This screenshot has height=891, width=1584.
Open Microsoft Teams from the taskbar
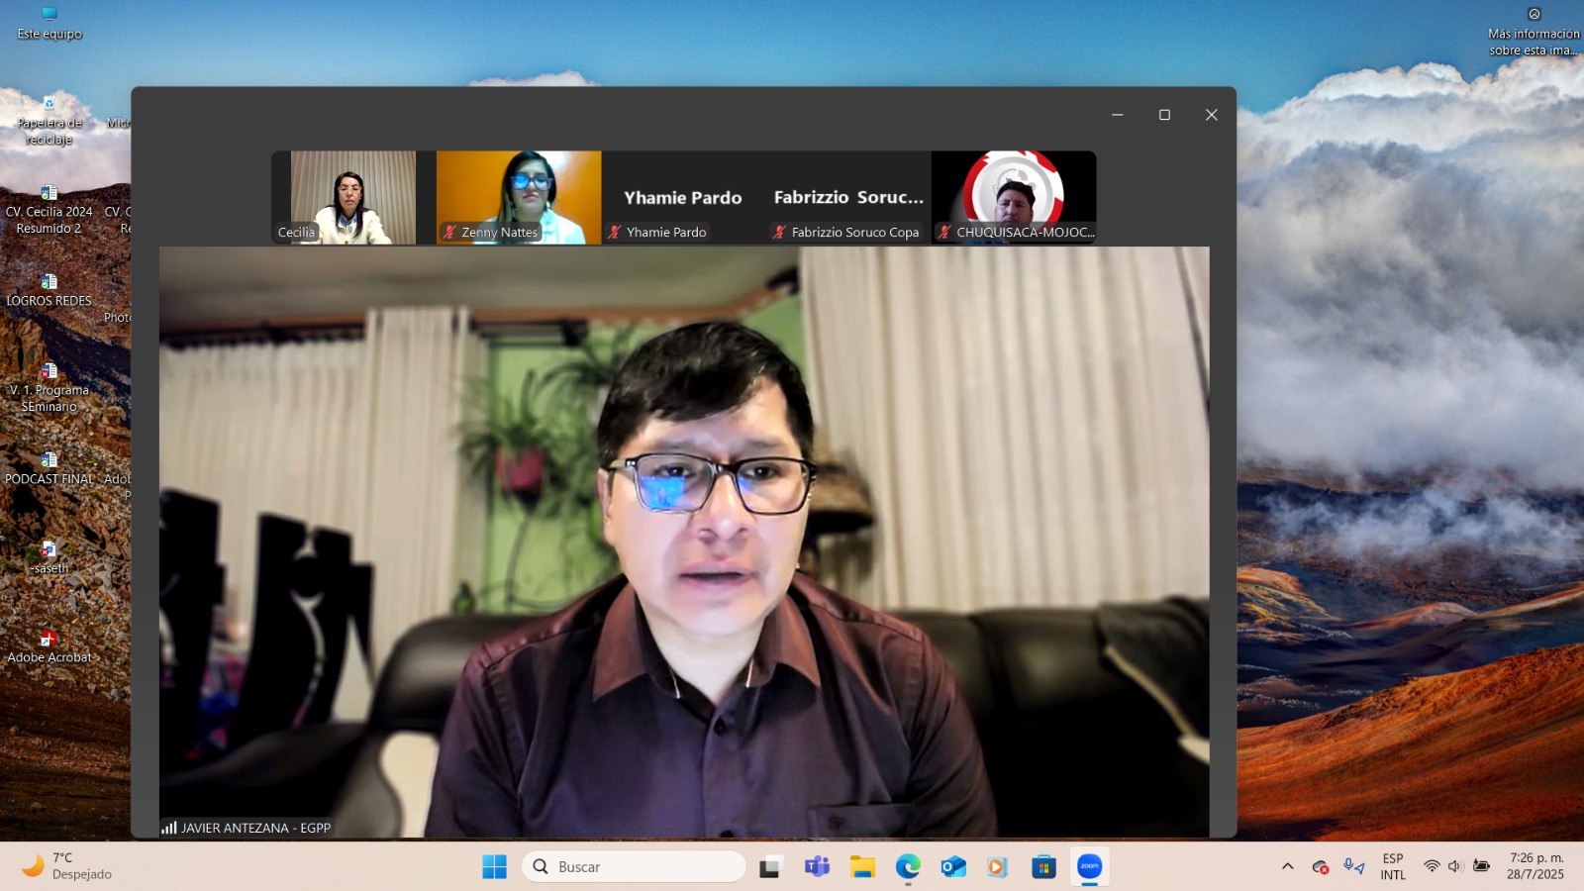point(817,867)
